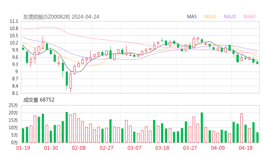Screen dimensions: 263x156
Task: Click the 9.3 price axis label
Action: [15, 65]
